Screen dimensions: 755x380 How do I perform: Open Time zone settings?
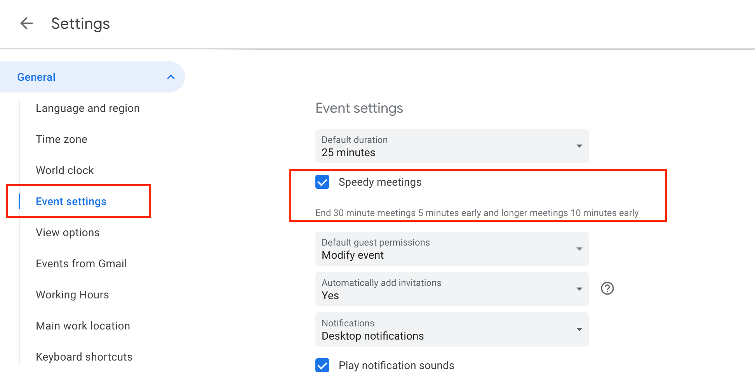pos(61,139)
